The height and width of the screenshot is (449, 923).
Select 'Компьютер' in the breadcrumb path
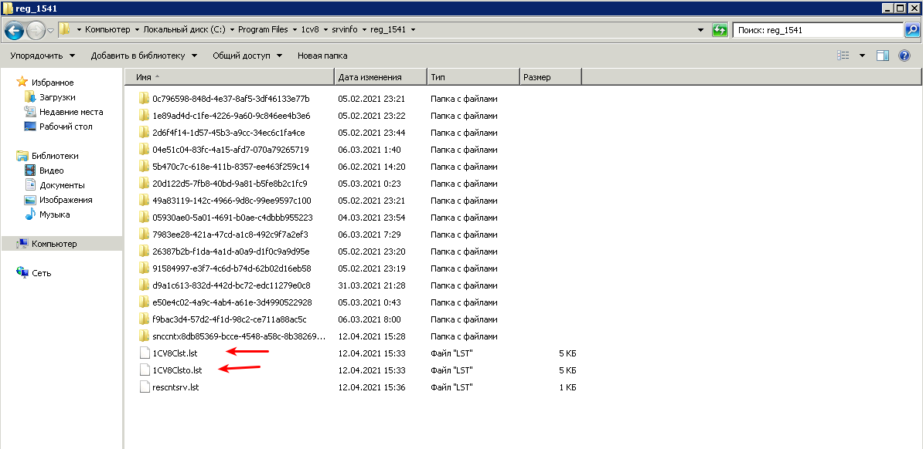(x=108, y=29)
